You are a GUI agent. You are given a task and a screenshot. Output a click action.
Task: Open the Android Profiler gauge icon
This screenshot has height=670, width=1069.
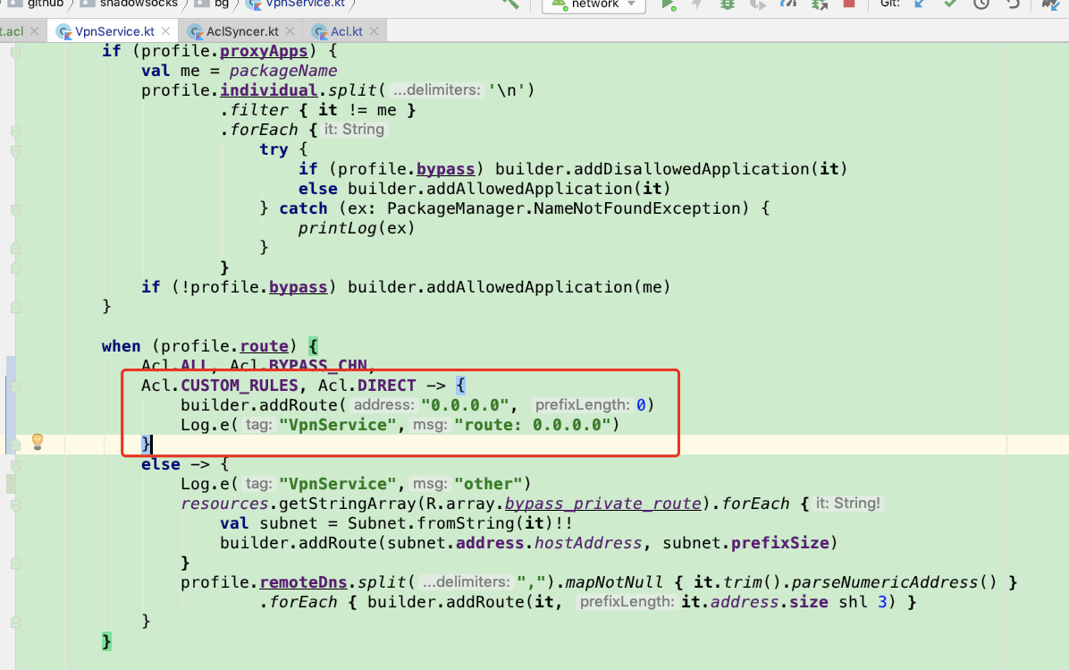(788, 4)
